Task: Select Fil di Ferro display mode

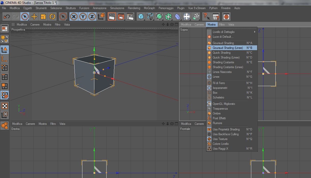Action: coord(219,83)
